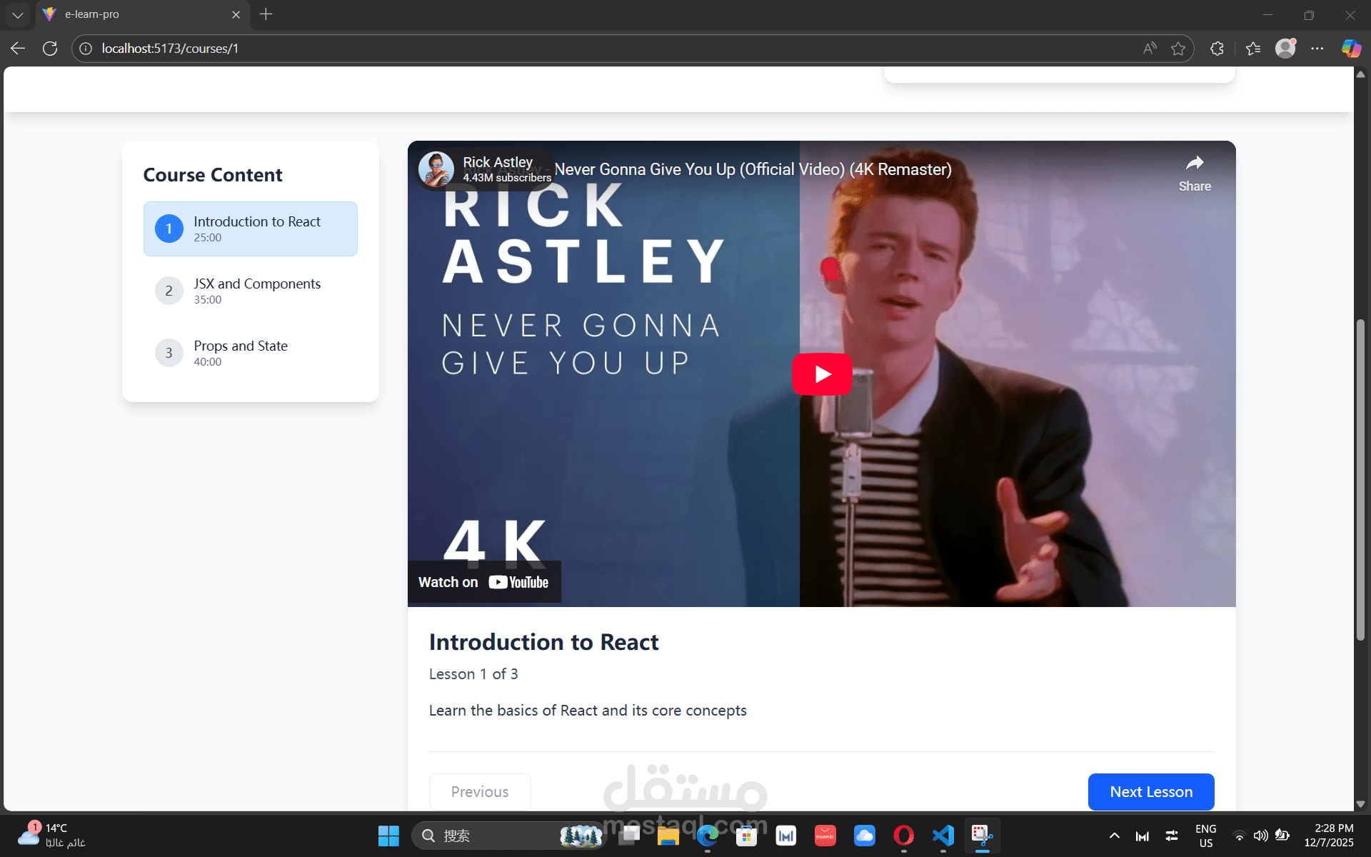Go to Next Lesson

point(1150,791)
